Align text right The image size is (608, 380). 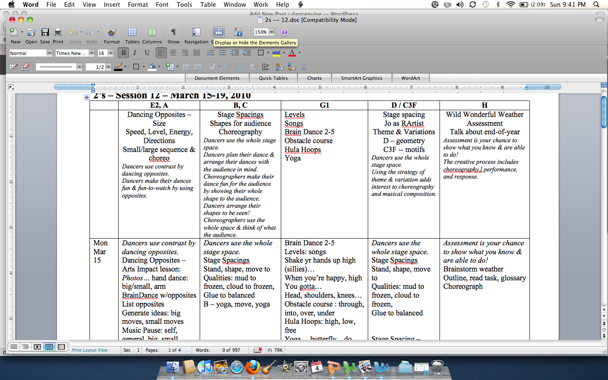[x=185, y=53]
